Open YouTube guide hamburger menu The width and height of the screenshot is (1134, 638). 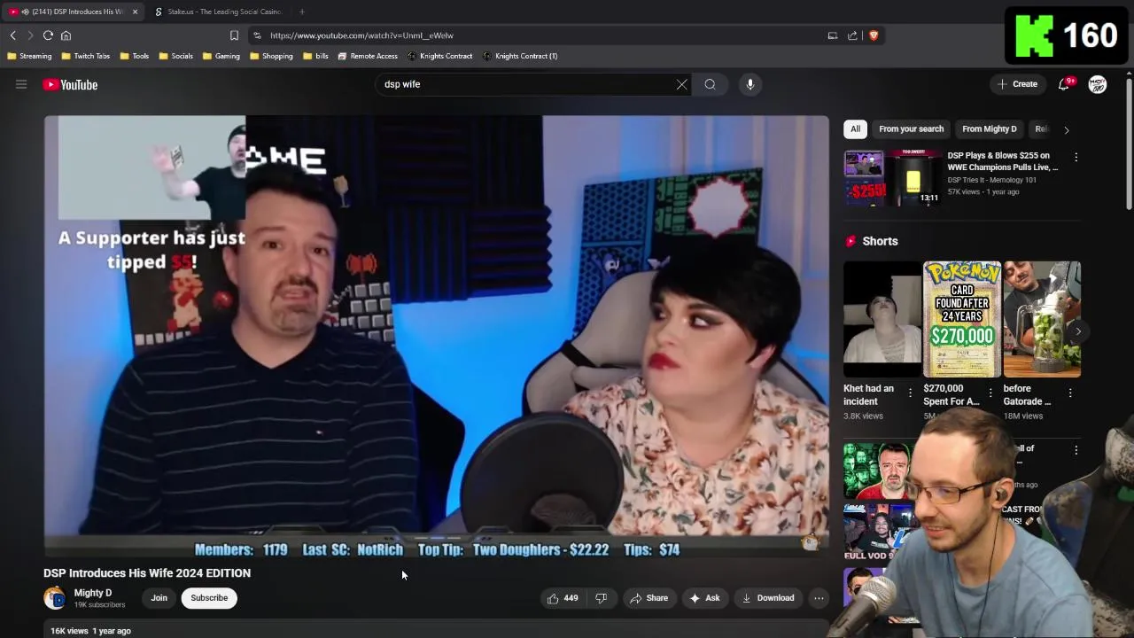pos(21,84)
